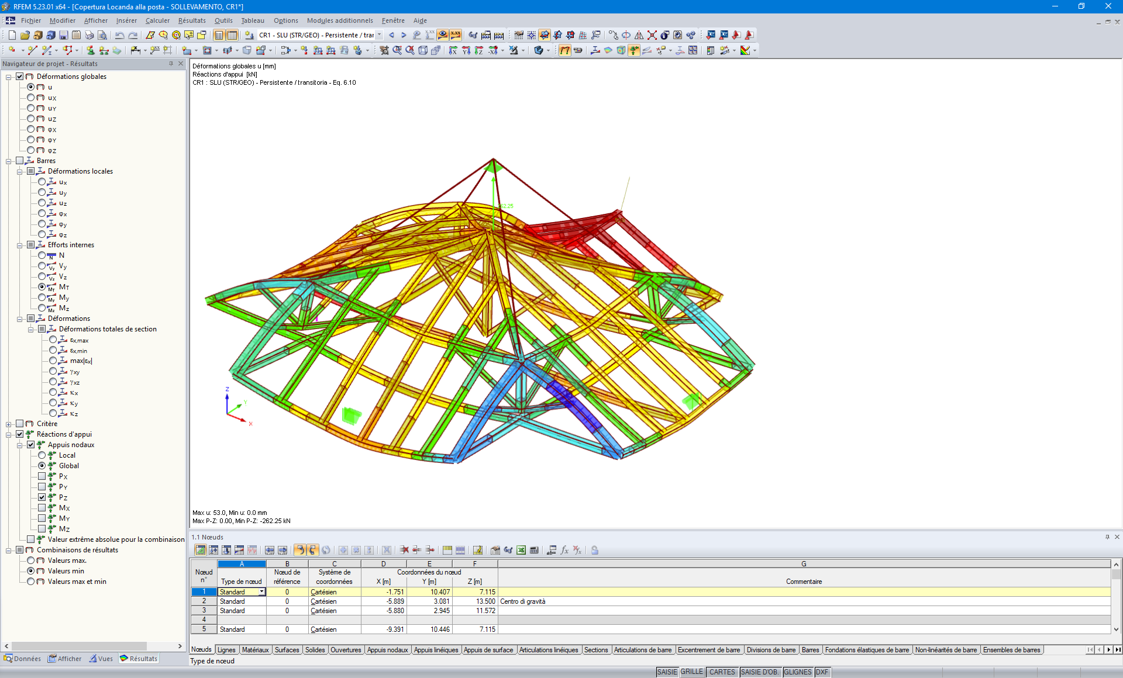Toggle GRILLE in the status bar

click(x=691, y=672)
